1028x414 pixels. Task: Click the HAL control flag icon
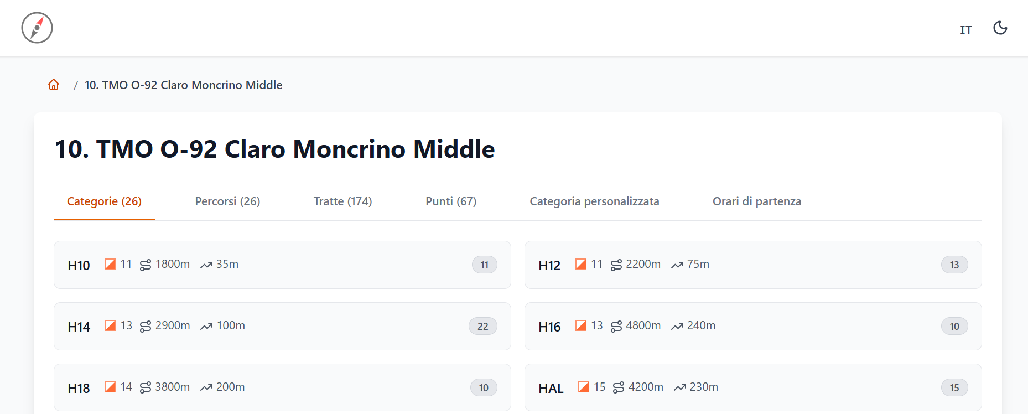pyautogui.click(x=583, y=387)
